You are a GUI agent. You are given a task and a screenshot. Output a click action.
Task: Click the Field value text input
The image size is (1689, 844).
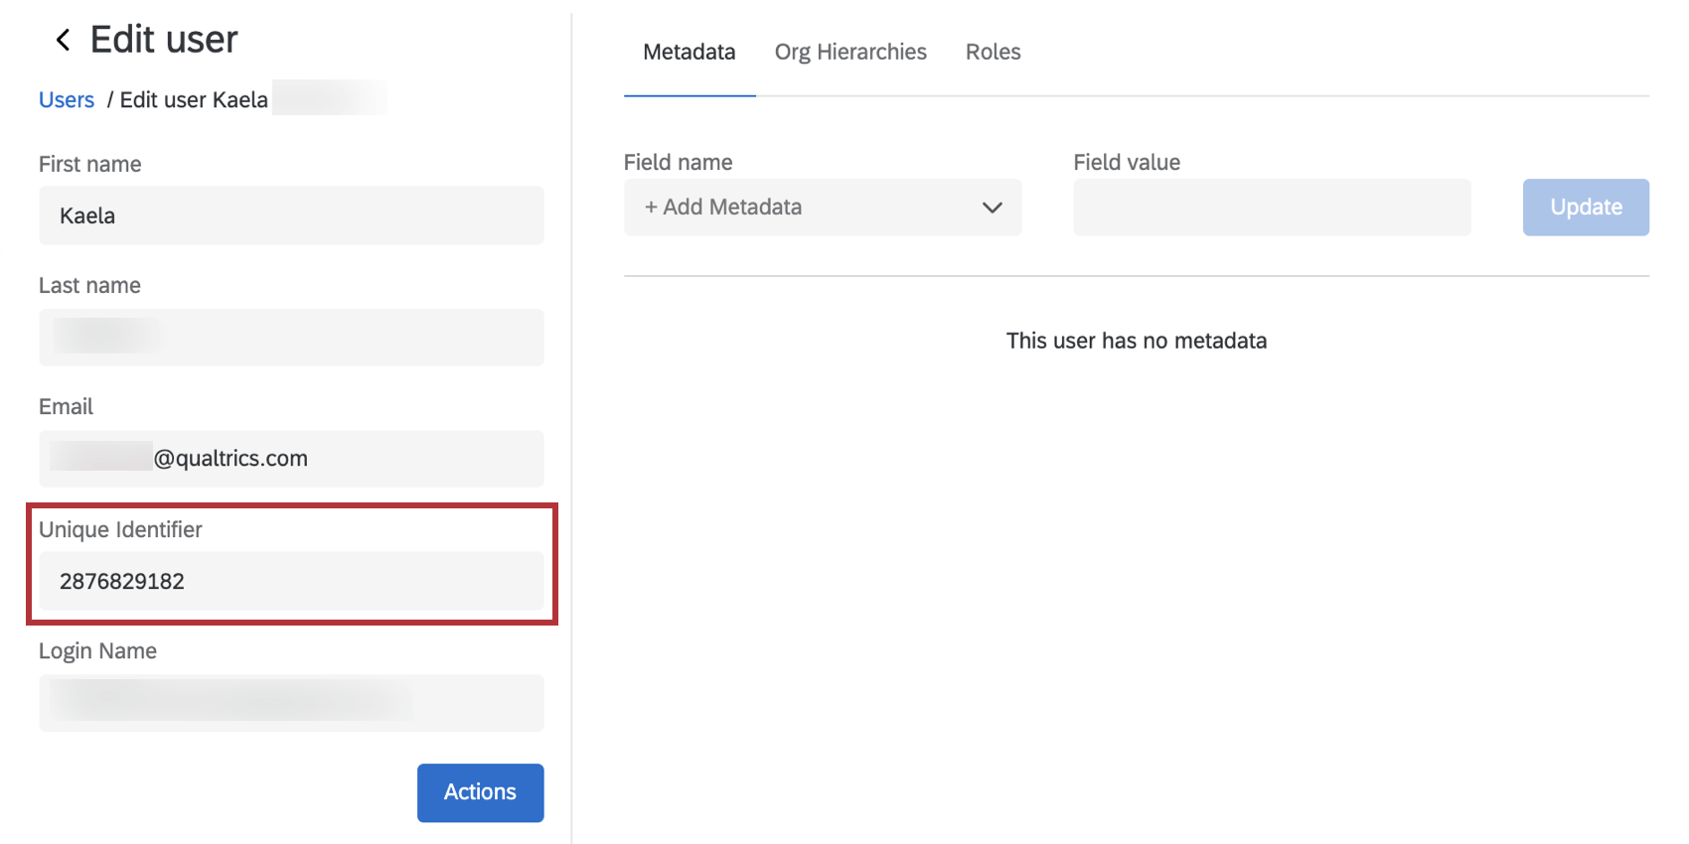(x=1272, y=208)
